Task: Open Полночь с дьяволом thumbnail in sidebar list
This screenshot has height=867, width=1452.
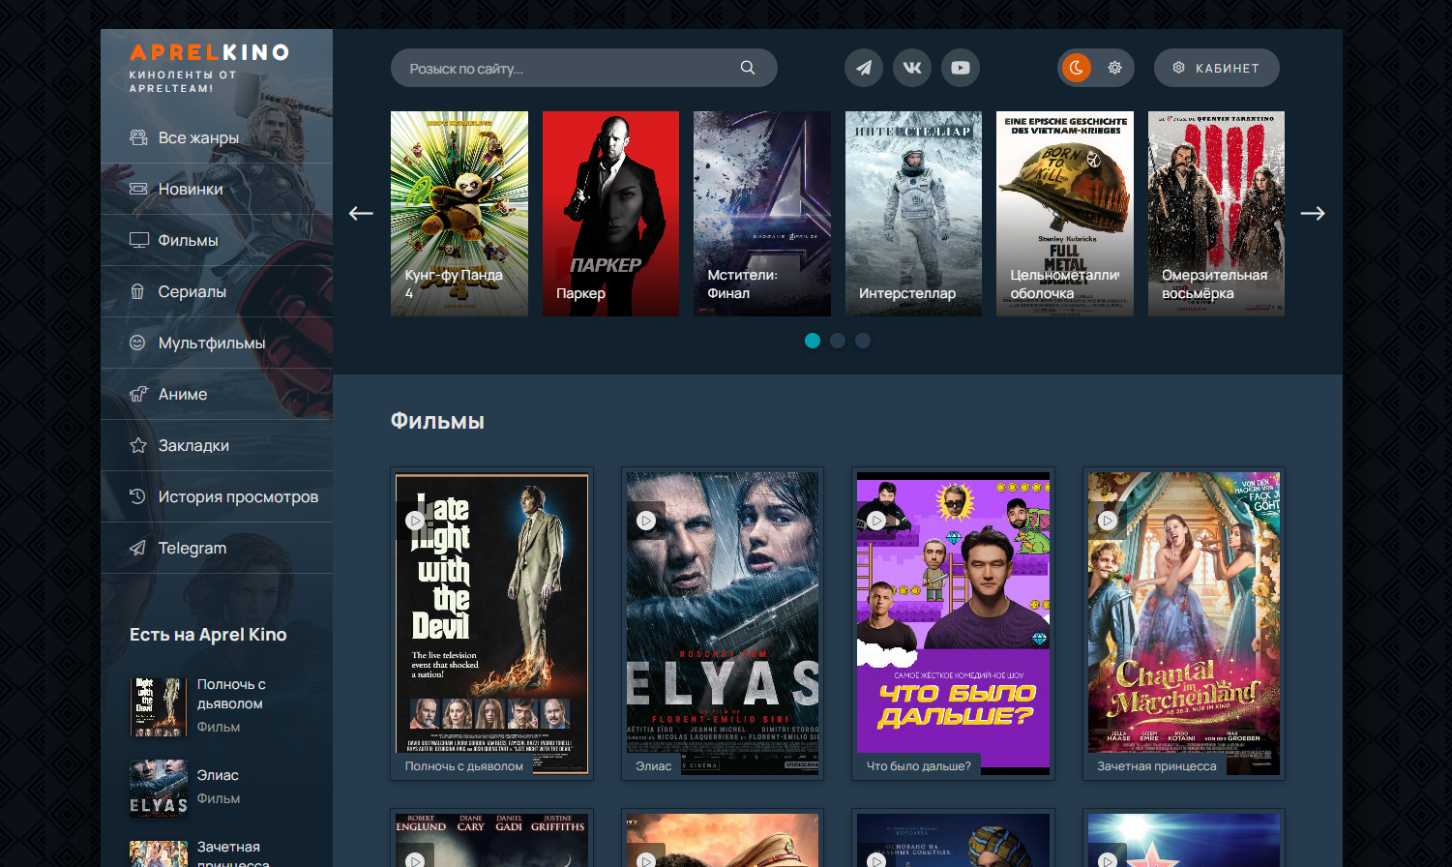Action: tap(159, 706)
